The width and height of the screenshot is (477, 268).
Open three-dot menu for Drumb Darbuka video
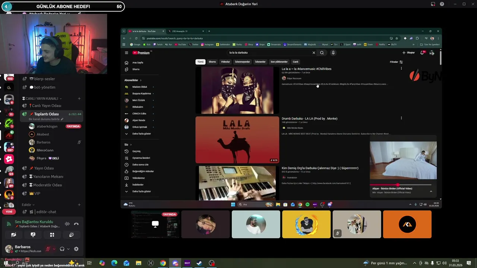pos(401,118)
